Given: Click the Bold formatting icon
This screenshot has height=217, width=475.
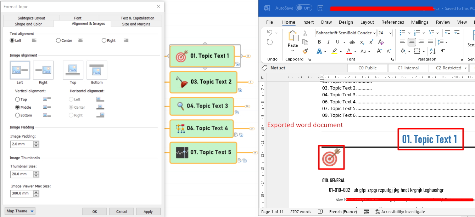Looking at the screenshot, I should [x=319, y=42].
